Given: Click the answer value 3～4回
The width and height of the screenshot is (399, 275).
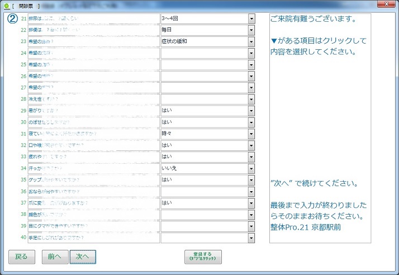Looking at the screenshot, I should click(x=170, y=18).
